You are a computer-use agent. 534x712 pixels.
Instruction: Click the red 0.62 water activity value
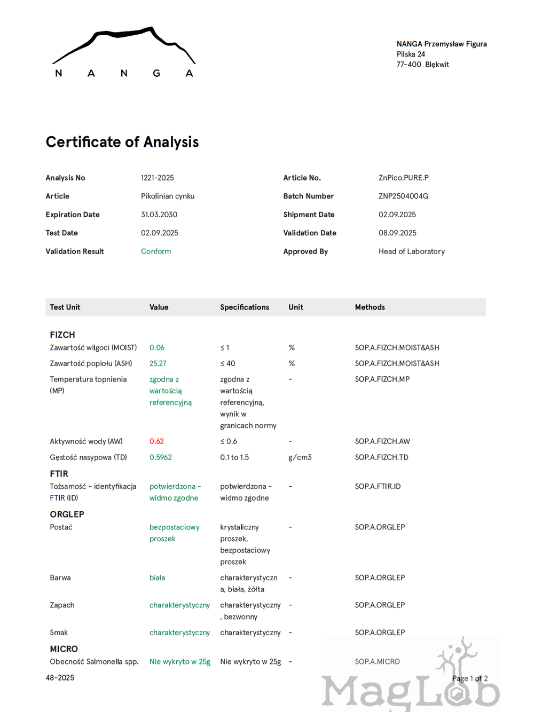tap(156, 441)
